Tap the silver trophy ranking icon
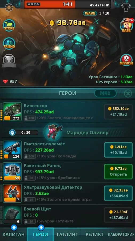The image size is (135, 241). point(9,61)
